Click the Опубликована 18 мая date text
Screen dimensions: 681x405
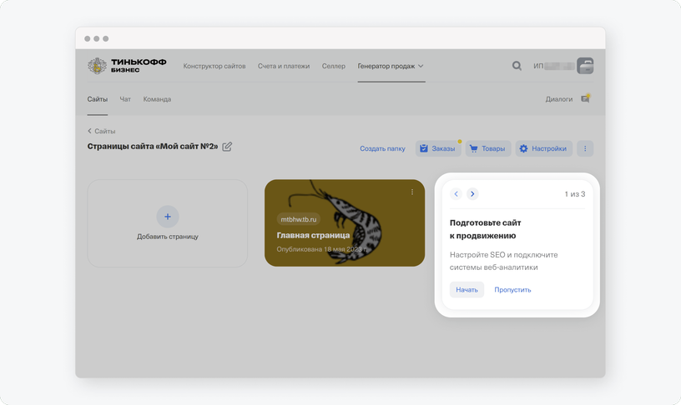click(322, 249)
